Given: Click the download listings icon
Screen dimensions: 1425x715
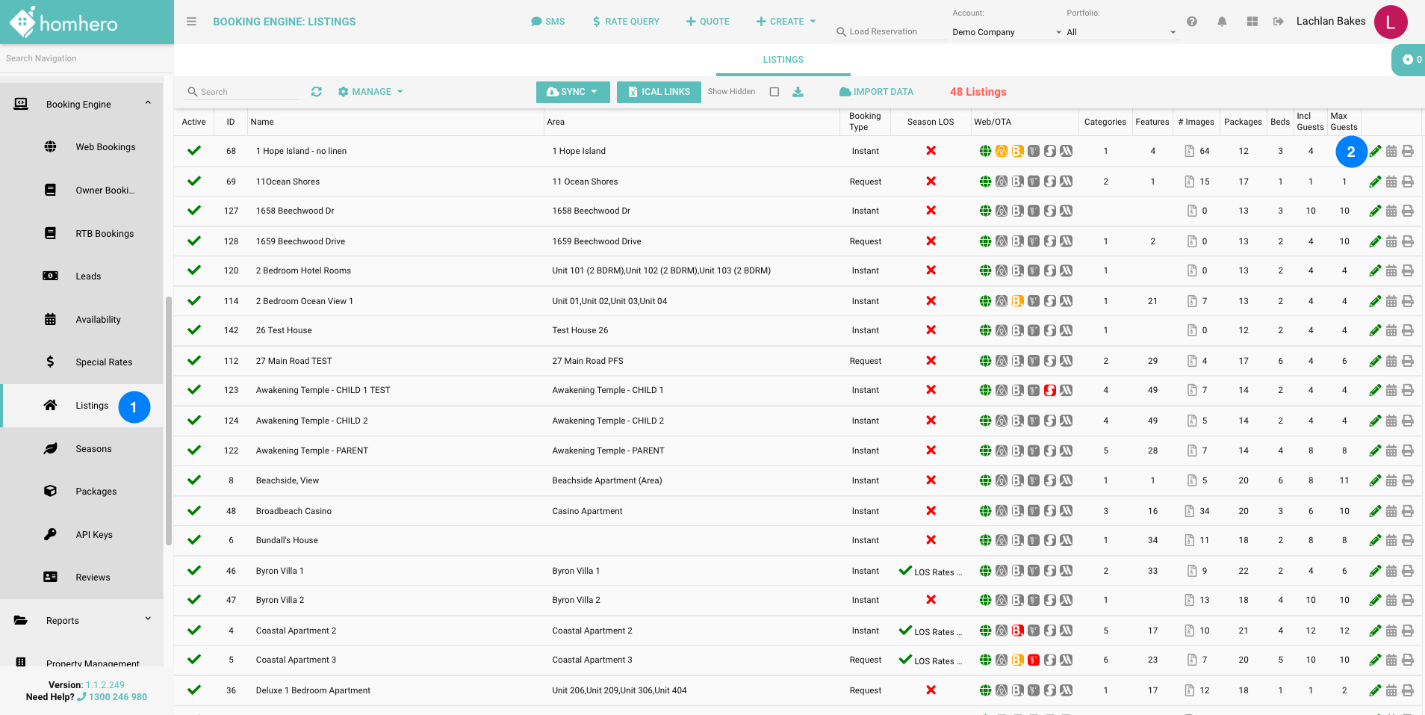Looking at the screenshot, I should tap(798, 92).
